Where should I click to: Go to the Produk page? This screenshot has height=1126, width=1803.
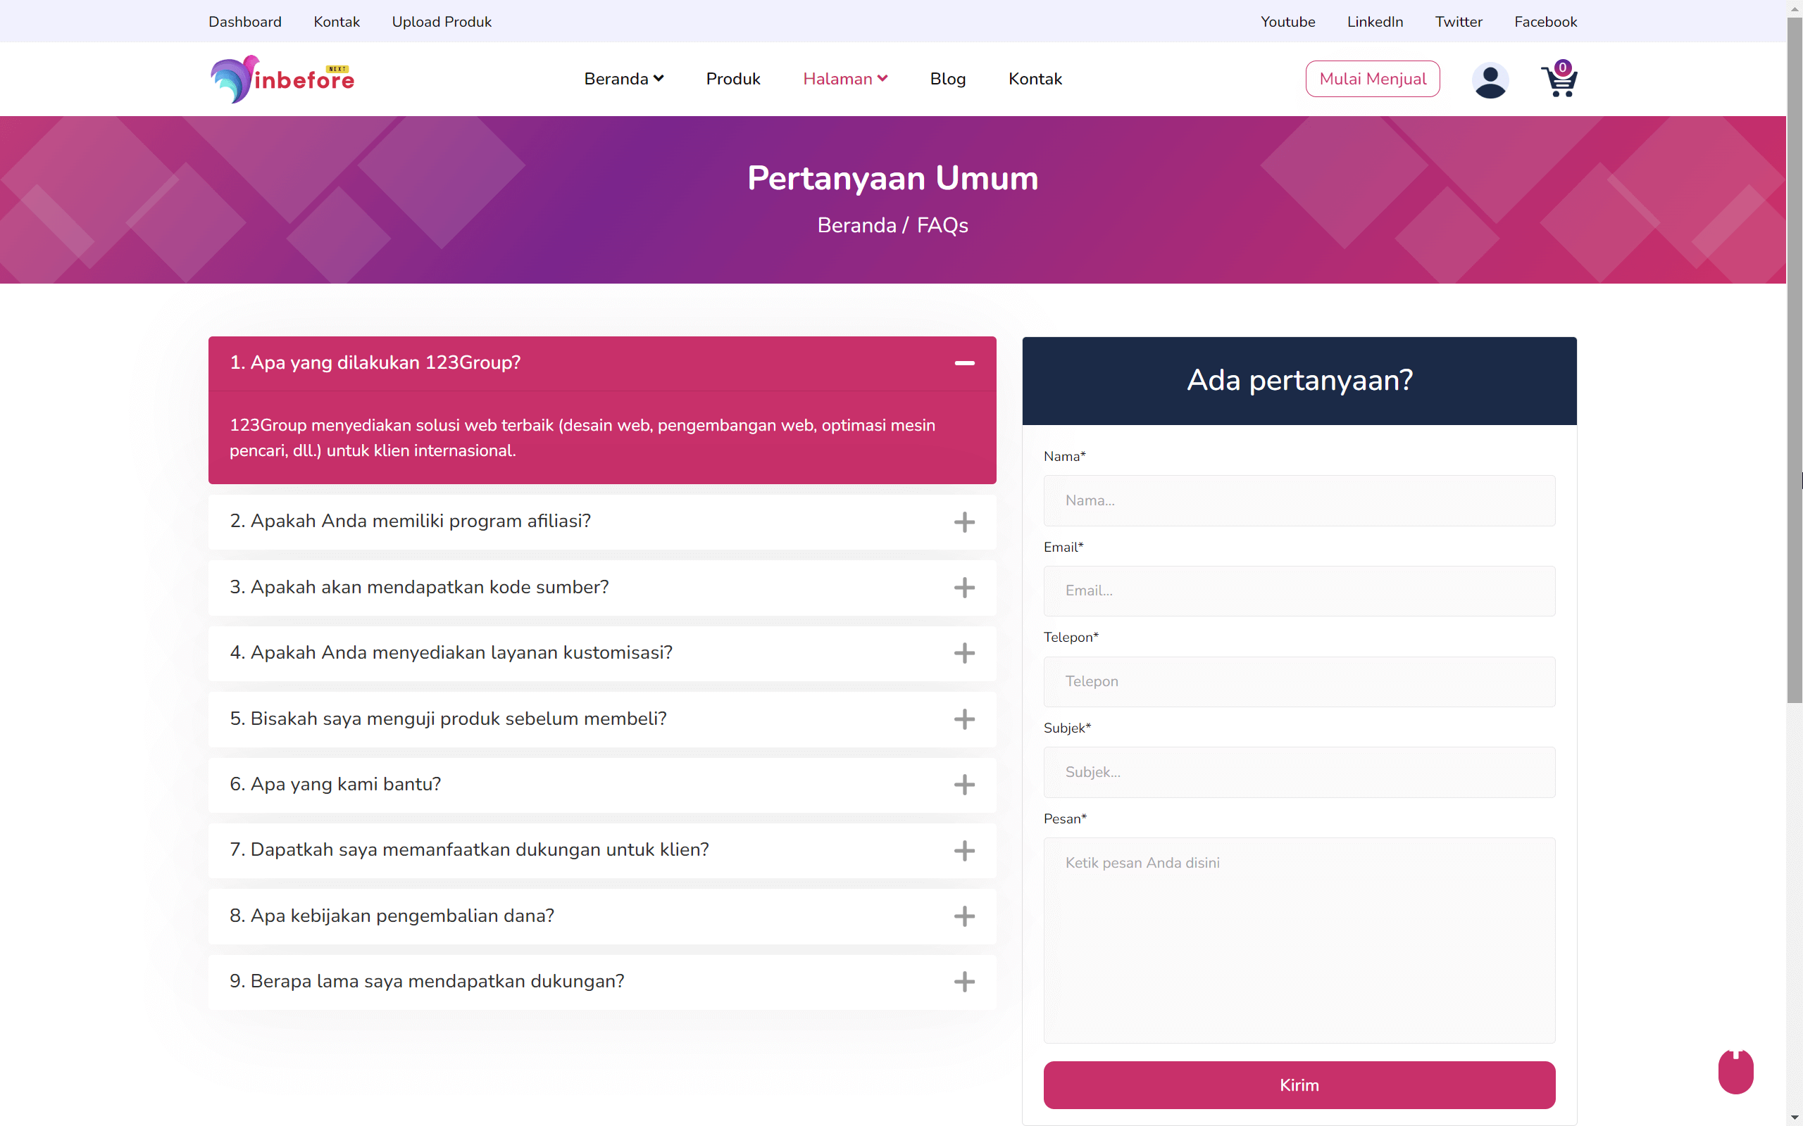point(733,78)
